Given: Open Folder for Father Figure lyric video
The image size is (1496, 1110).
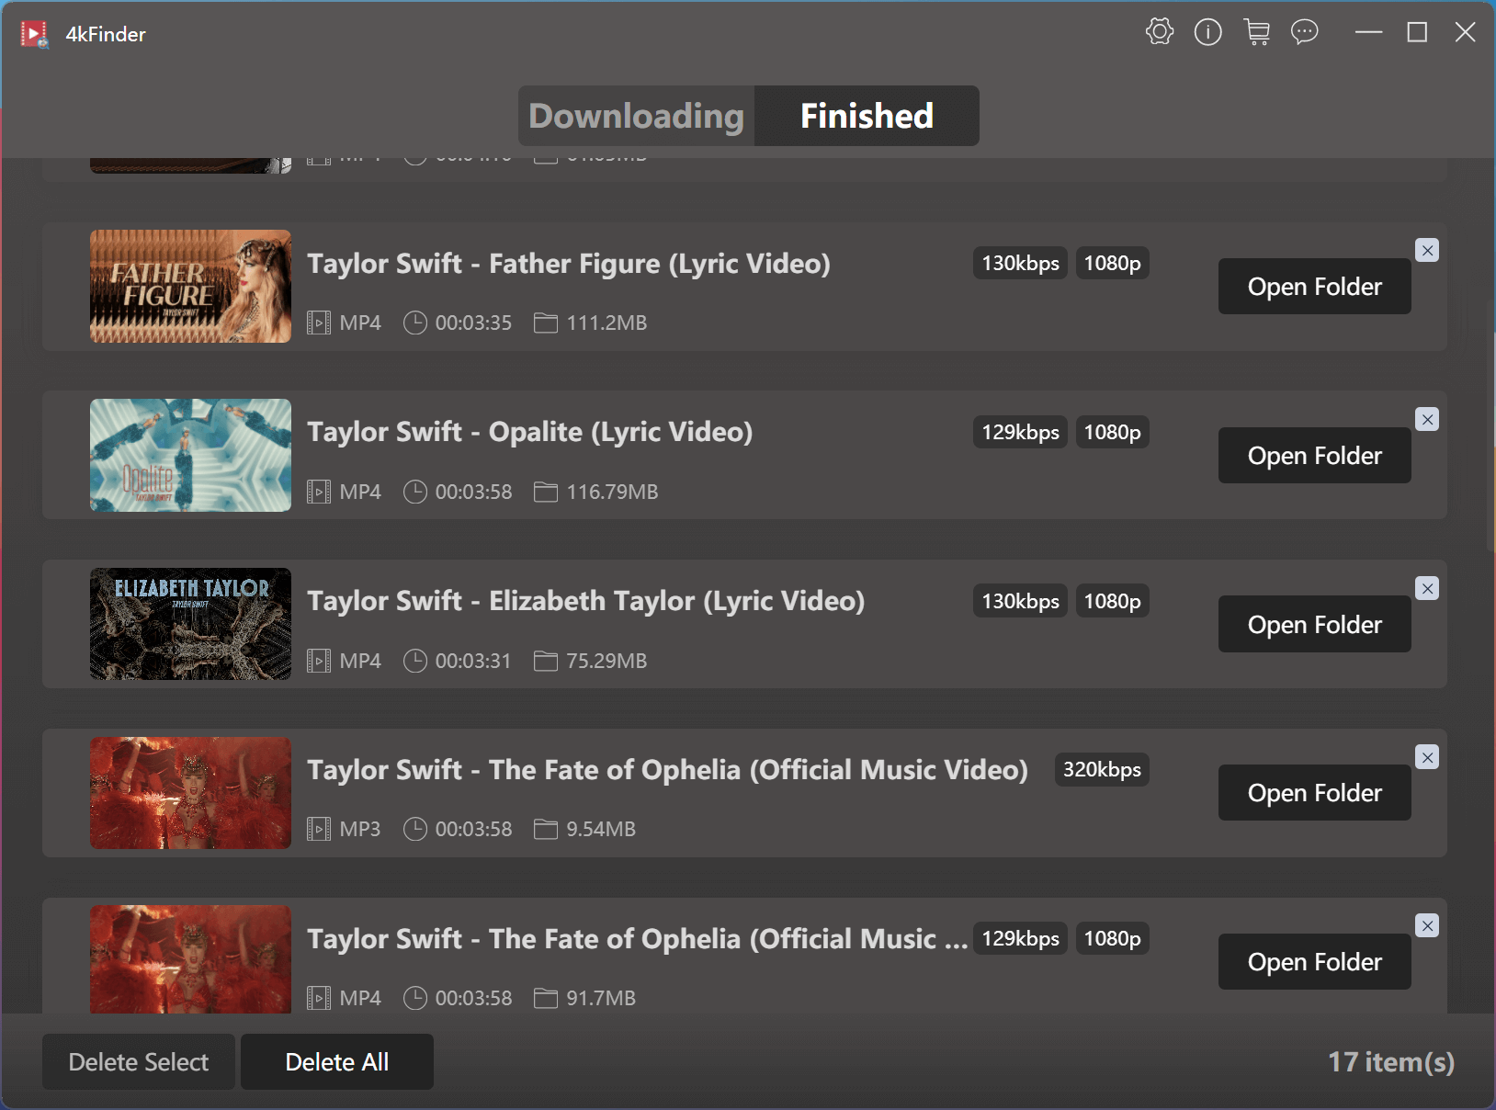Looking at the screenshot, I should pyautogui.click(x=1314, y=286).
